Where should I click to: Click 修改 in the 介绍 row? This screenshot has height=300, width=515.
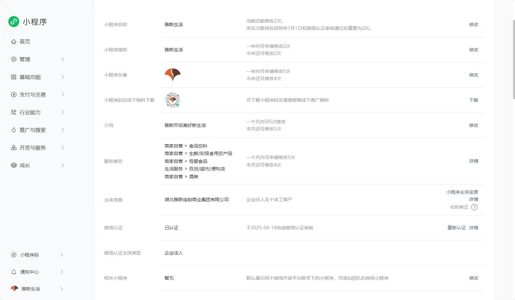pos(474,125)
